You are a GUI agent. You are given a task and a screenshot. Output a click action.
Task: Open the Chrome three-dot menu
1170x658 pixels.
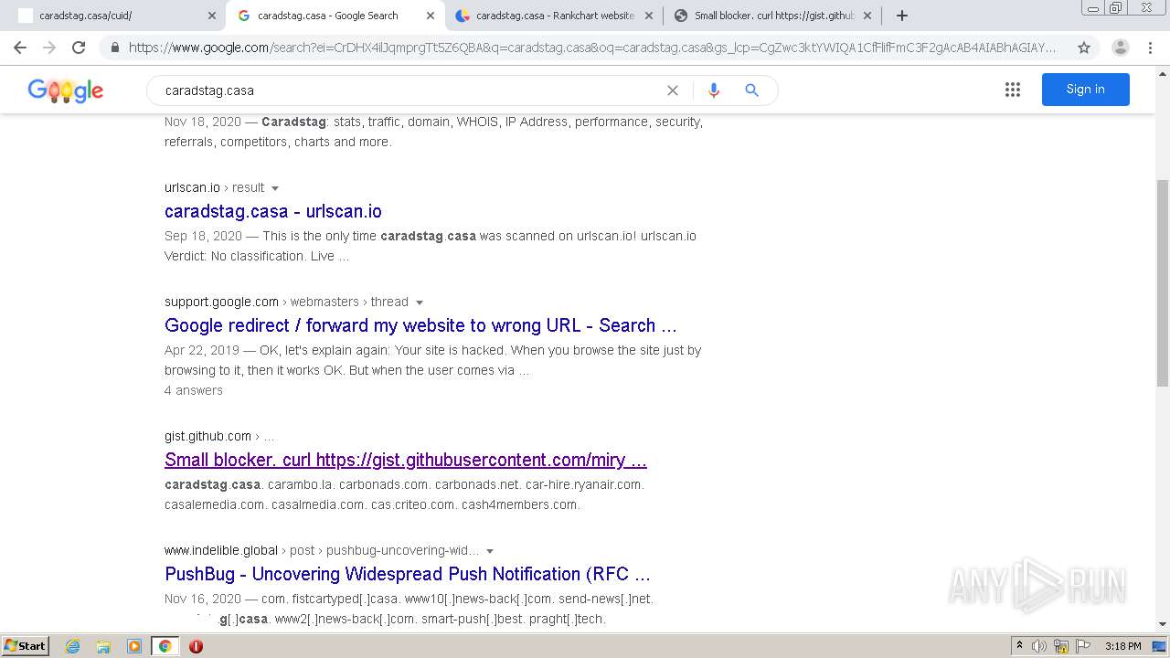pyautogui.click(x=1150, y=48)
